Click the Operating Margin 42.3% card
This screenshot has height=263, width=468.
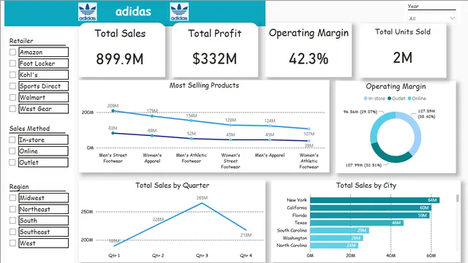309,50
